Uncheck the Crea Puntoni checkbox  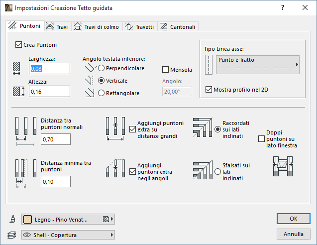point(19,45)
